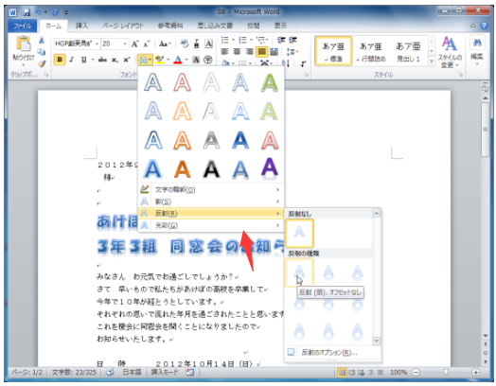This screenshot has height=386, width=496.
Task: Toggle Bold formatting button
Action: 60,60
